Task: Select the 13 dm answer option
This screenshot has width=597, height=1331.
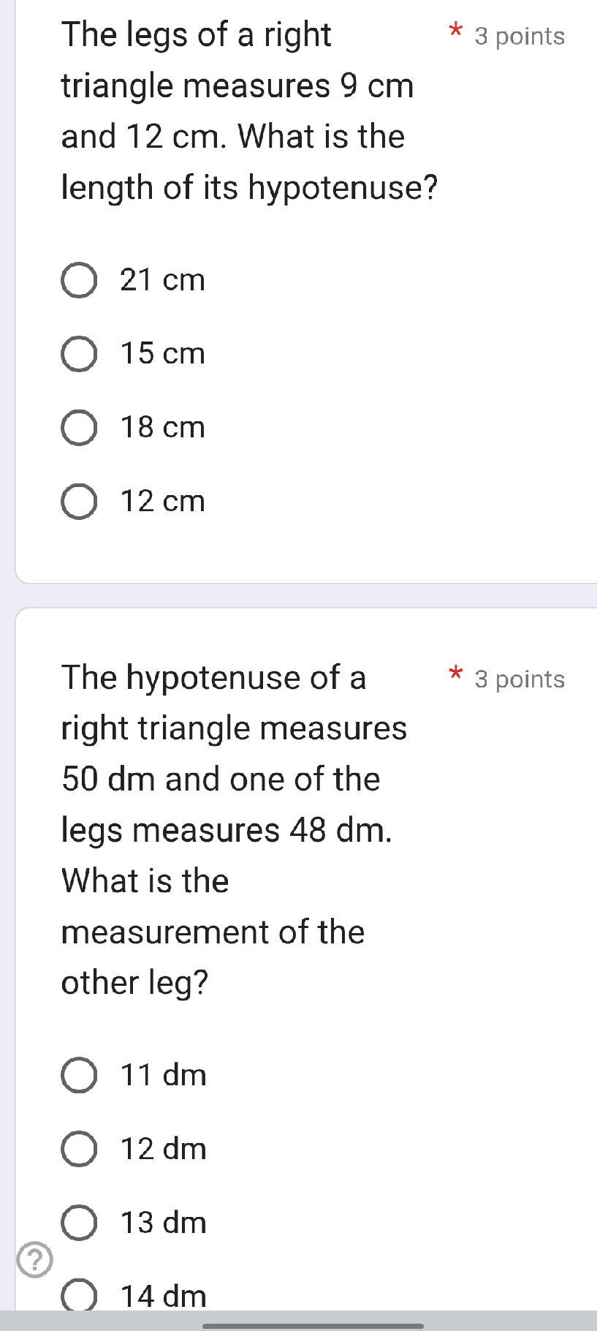Action: 80,1223
